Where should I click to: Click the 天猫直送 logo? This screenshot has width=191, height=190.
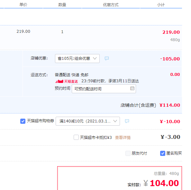[x=67, y=81]
